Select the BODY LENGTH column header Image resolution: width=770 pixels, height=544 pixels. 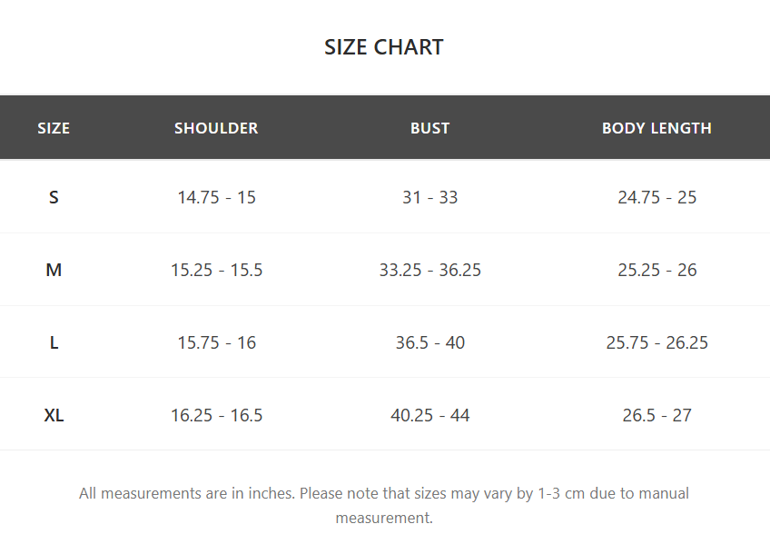point(656,128)
